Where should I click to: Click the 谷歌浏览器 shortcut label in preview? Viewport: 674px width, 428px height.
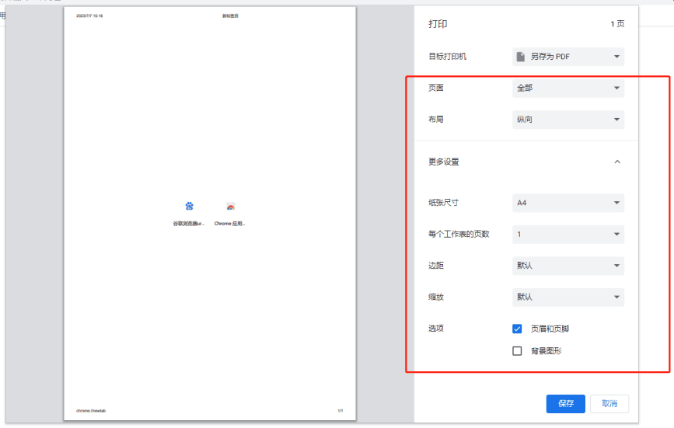(189, 224)
